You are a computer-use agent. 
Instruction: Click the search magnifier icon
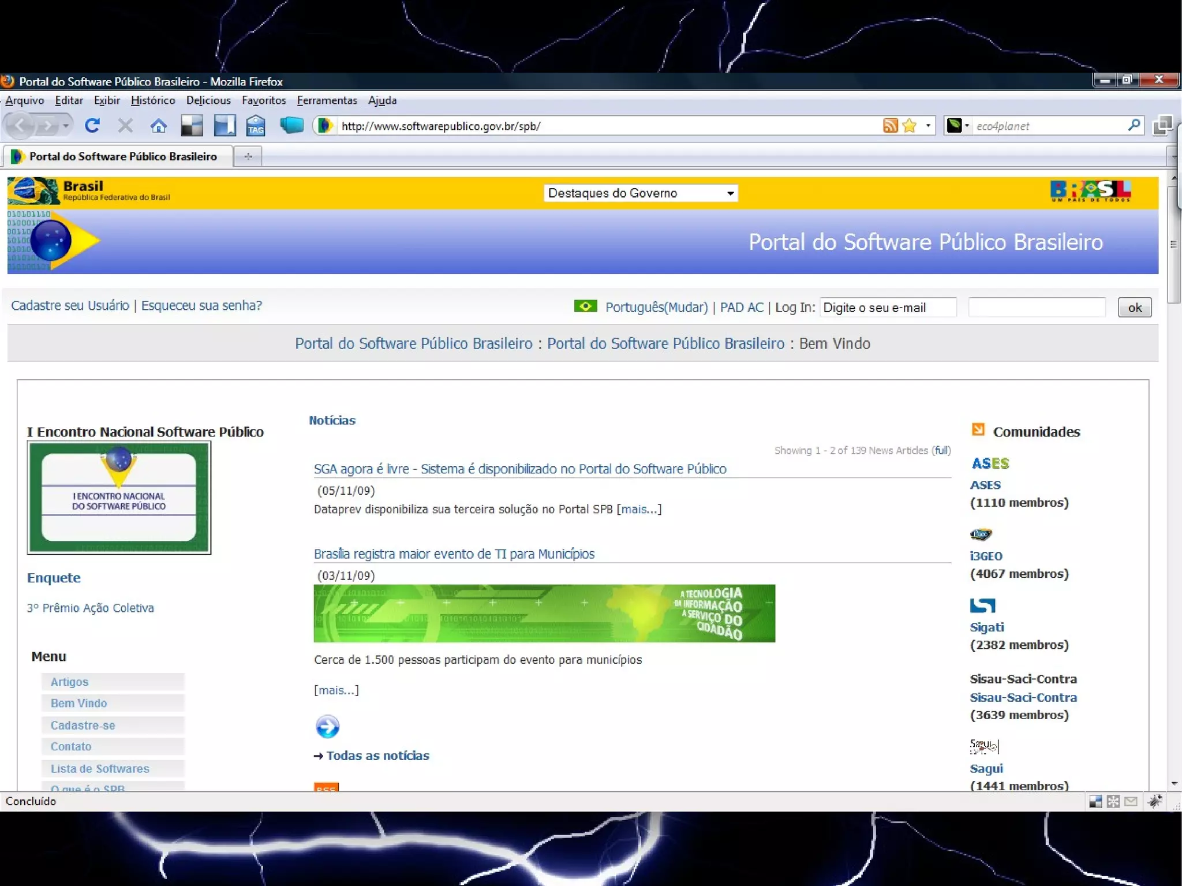point(1134,125)
